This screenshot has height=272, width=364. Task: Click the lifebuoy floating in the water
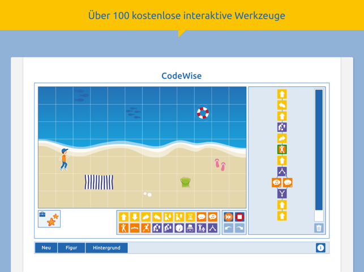point(203,113)
